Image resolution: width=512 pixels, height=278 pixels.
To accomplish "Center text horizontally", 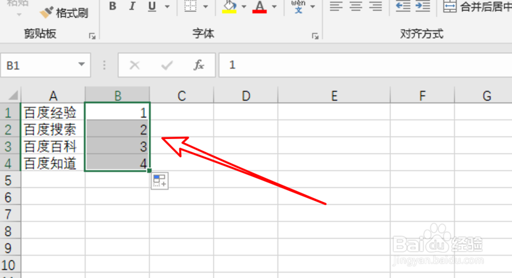I will pyautogui.click(x=356, y=6).
